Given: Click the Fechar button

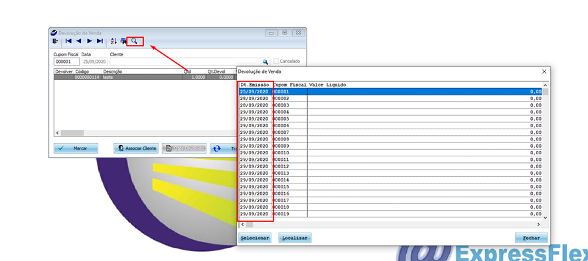Looking at the screenshot, I should [x=532, y=238].
